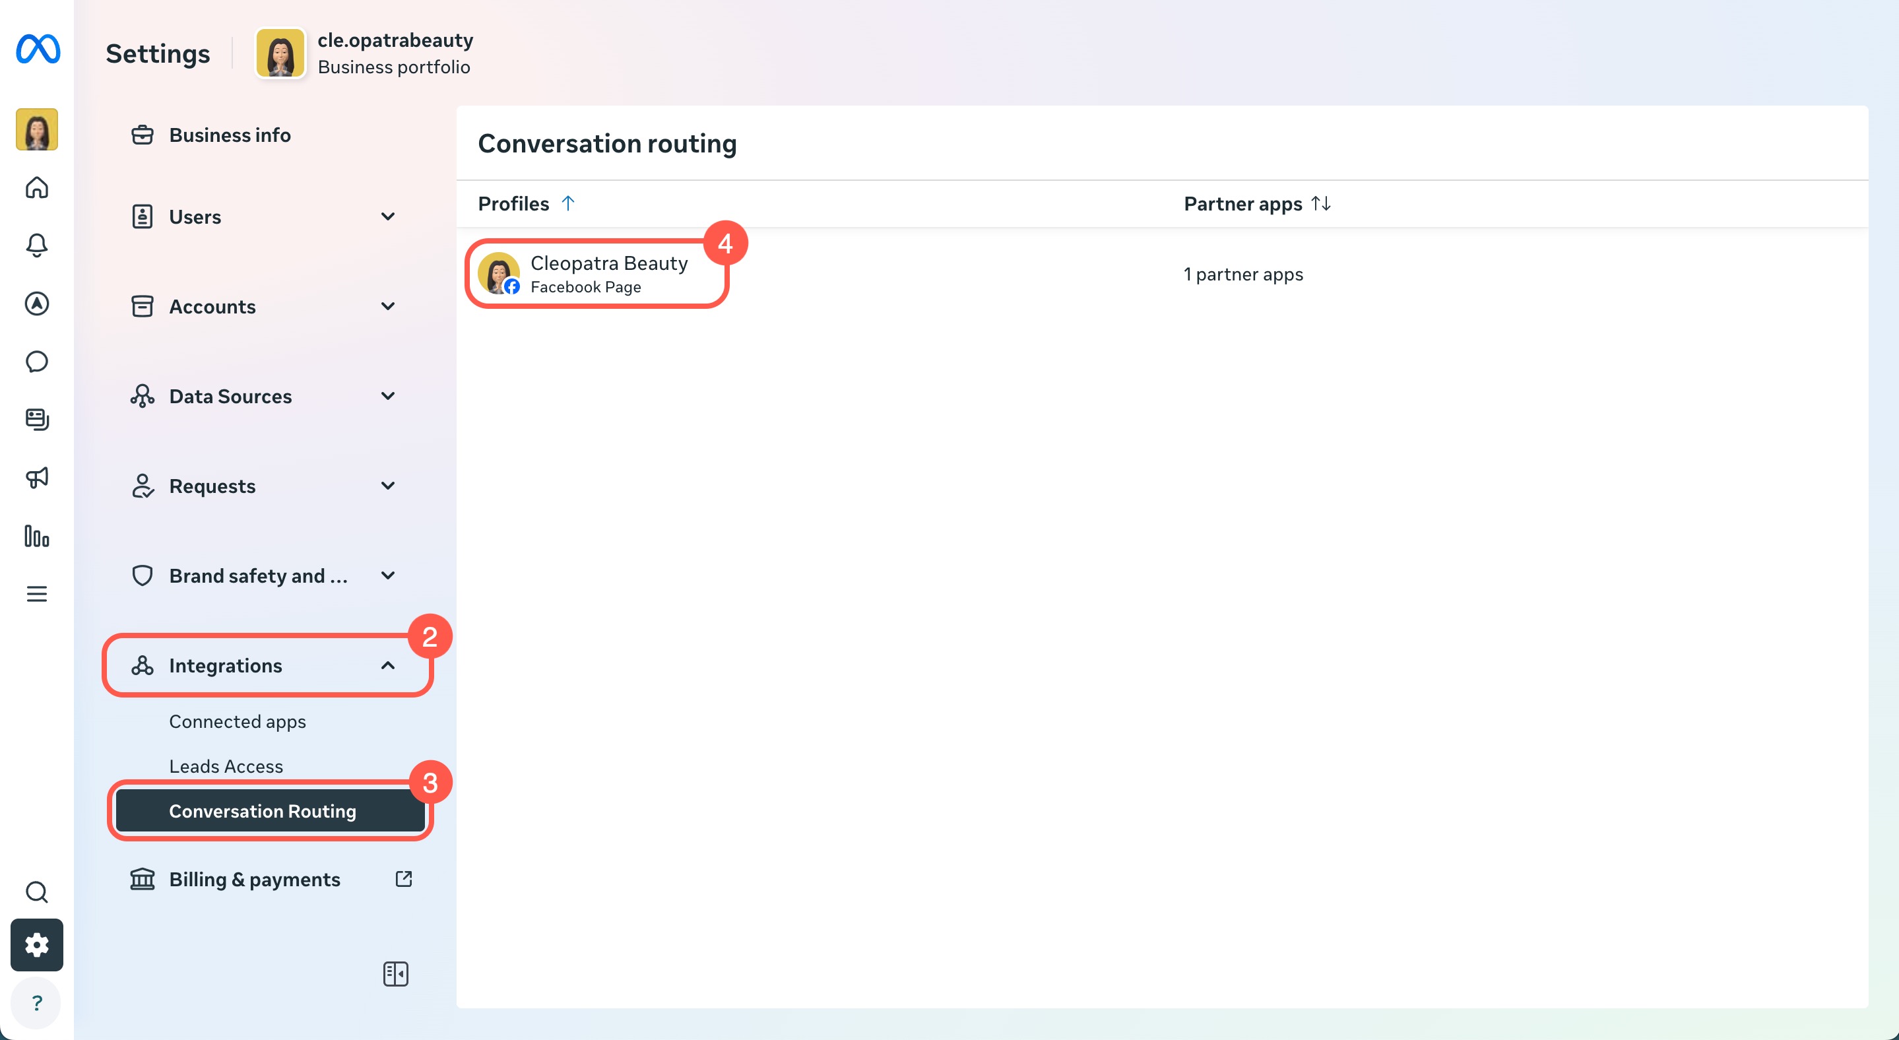Open Inbox chat bubble icon
Screen dimensions: 1899x1040
click(x=37, y=361)
